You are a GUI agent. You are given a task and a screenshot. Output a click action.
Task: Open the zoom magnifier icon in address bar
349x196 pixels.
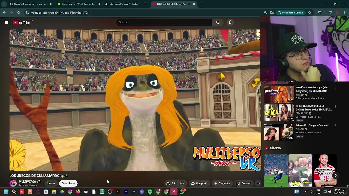[x=266, y=13]
